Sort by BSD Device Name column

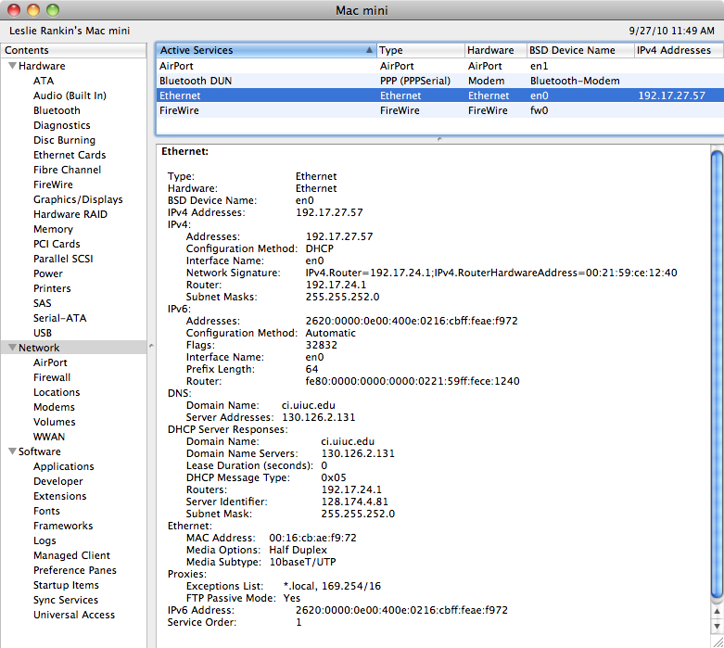click(x=580, y=50)
